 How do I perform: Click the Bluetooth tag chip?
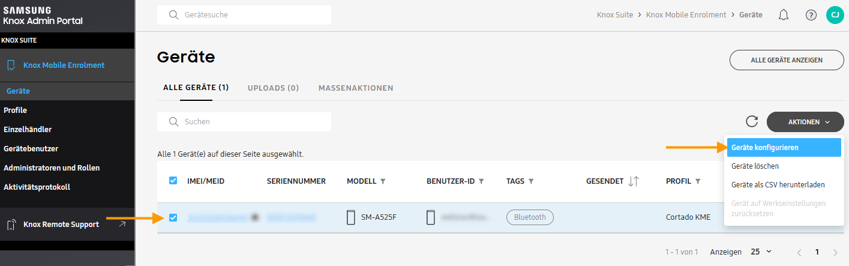(x=530, y=217)
